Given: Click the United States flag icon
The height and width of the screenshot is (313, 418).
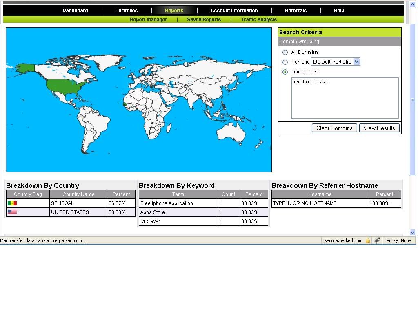Looking at the screenshot, I should (12, 212).
